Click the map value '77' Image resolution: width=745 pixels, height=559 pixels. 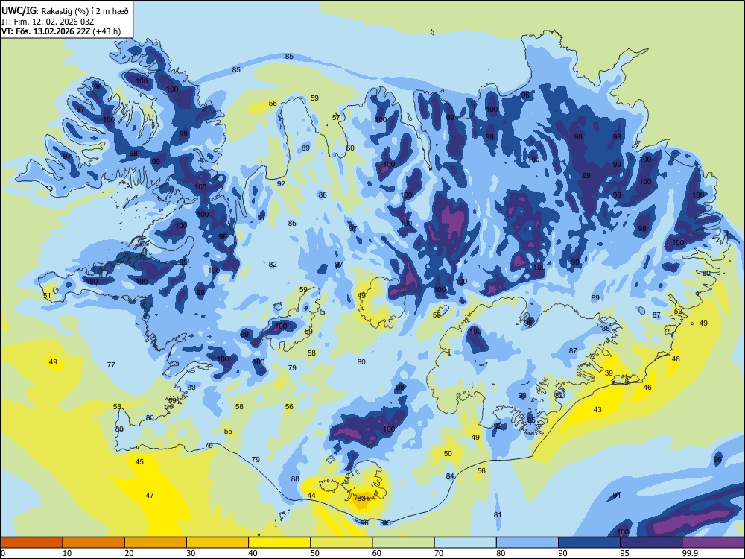pos(111,364)
